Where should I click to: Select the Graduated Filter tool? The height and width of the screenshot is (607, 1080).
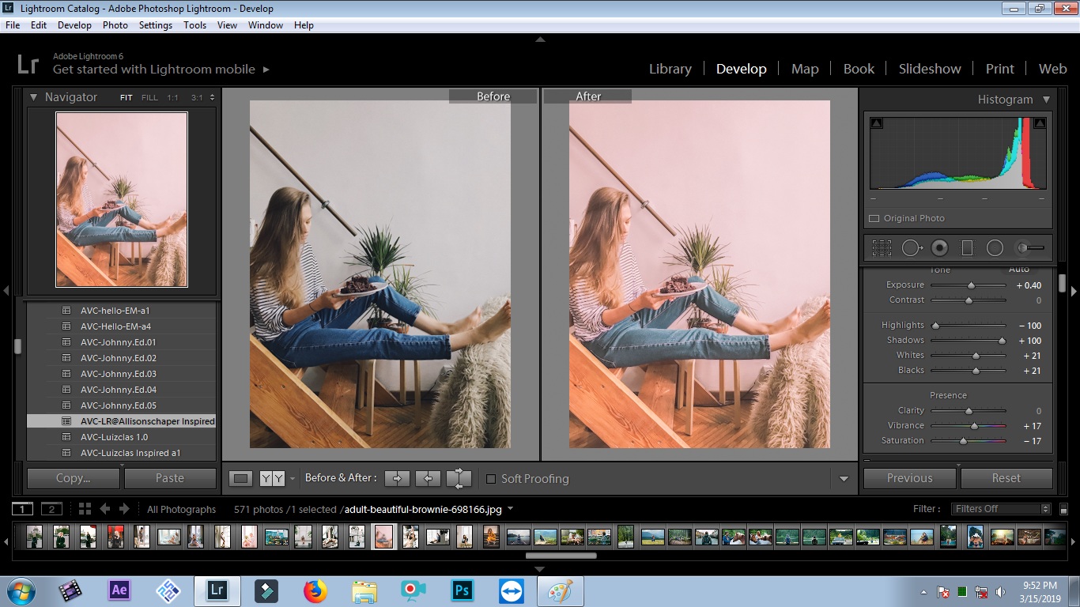967,248
